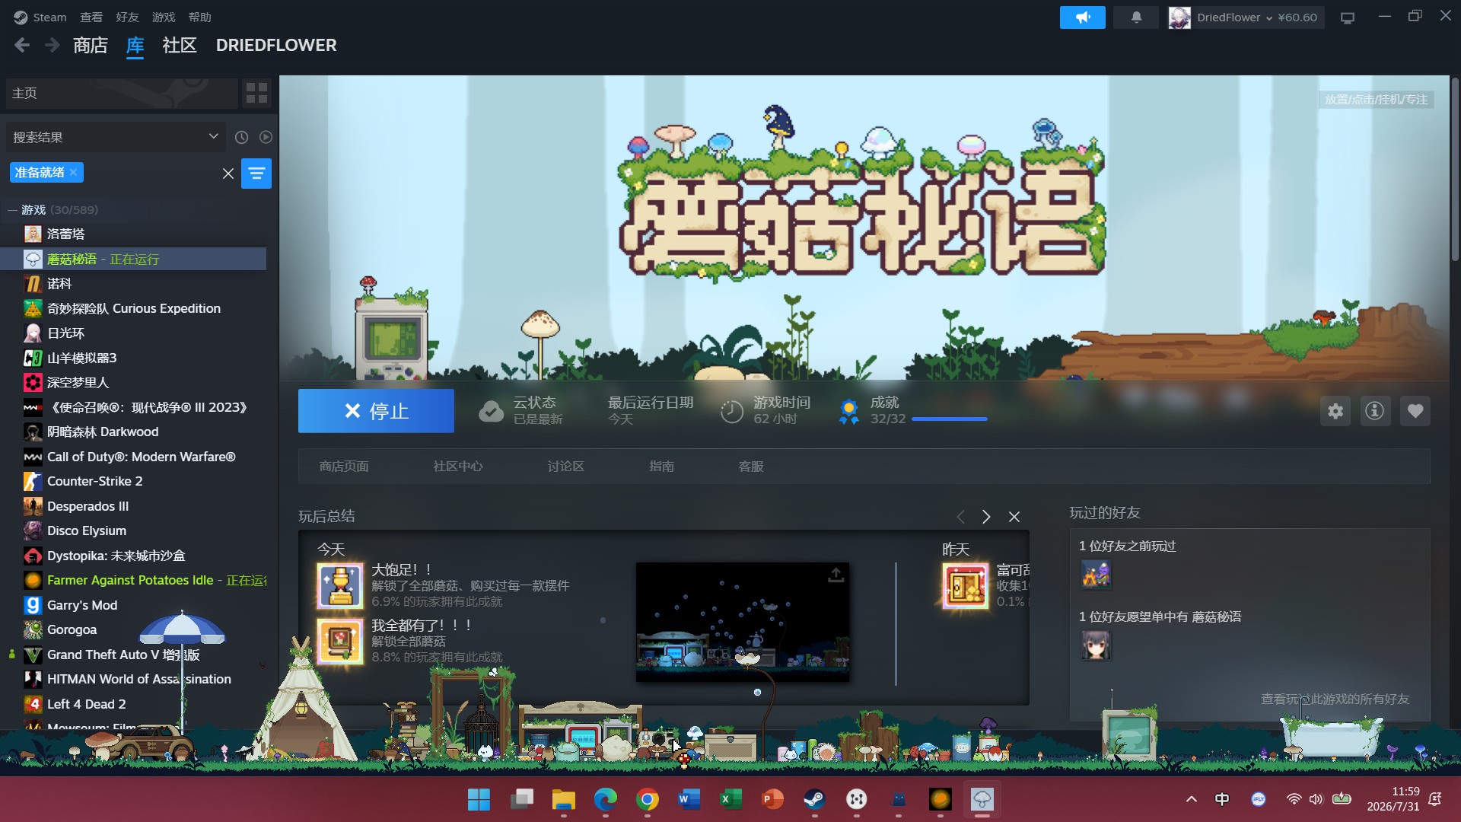The width and height of the screenshot is (1461, 822).
Task: Click the 大饱足 achievement icon
Action: point(340,585)
